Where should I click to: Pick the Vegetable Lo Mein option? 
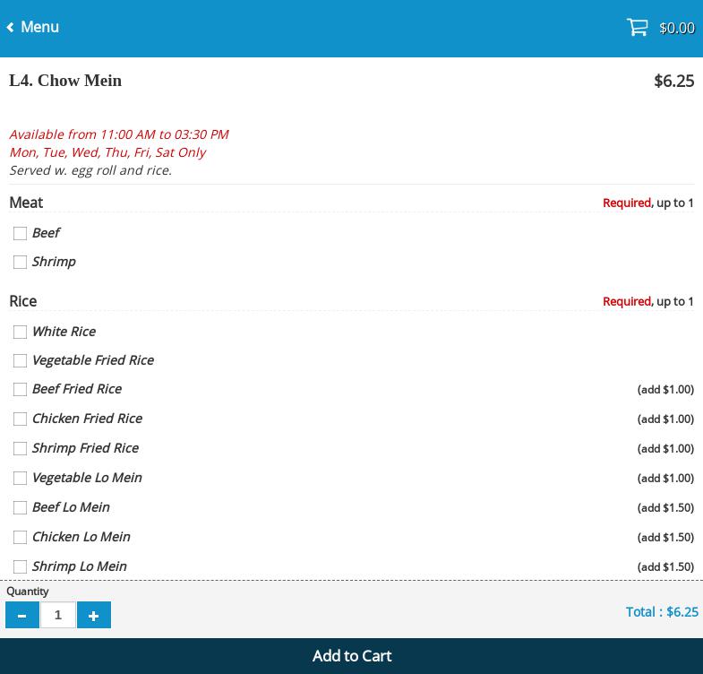[x=20, y=478]
